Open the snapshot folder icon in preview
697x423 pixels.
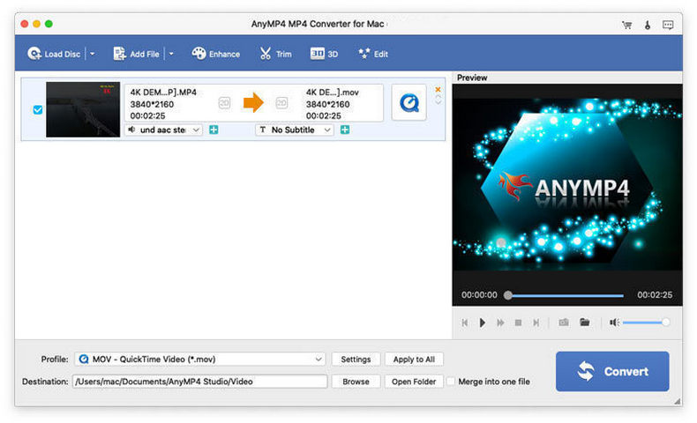point(584,323)
